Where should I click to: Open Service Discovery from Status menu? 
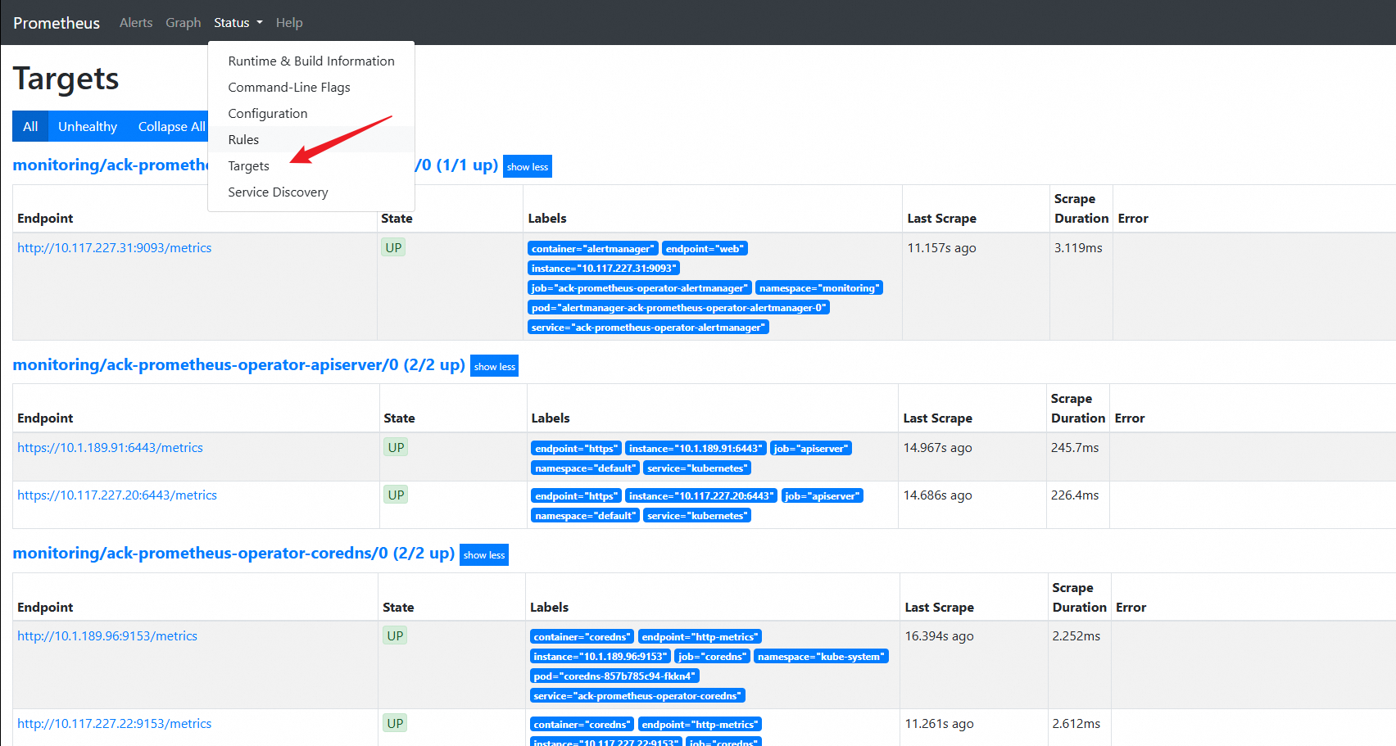click(x=278, y=192)
